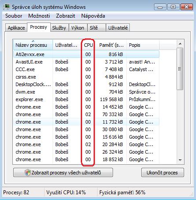Viewport: 196px width, 200px height.
Task: Click the process list scrollbar thumb
Action: coord(180,69)
